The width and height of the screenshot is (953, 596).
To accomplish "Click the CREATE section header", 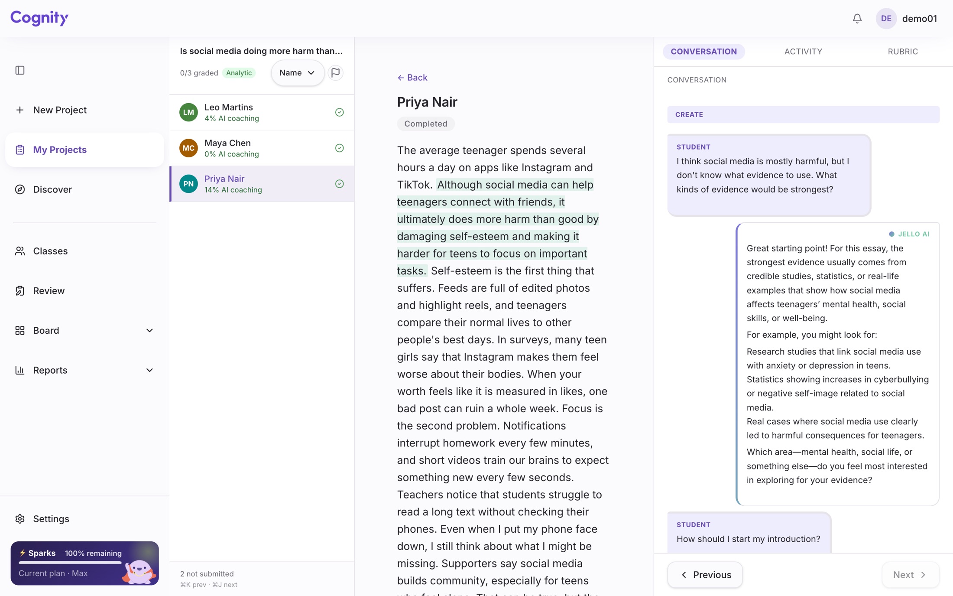I will 803,114.
